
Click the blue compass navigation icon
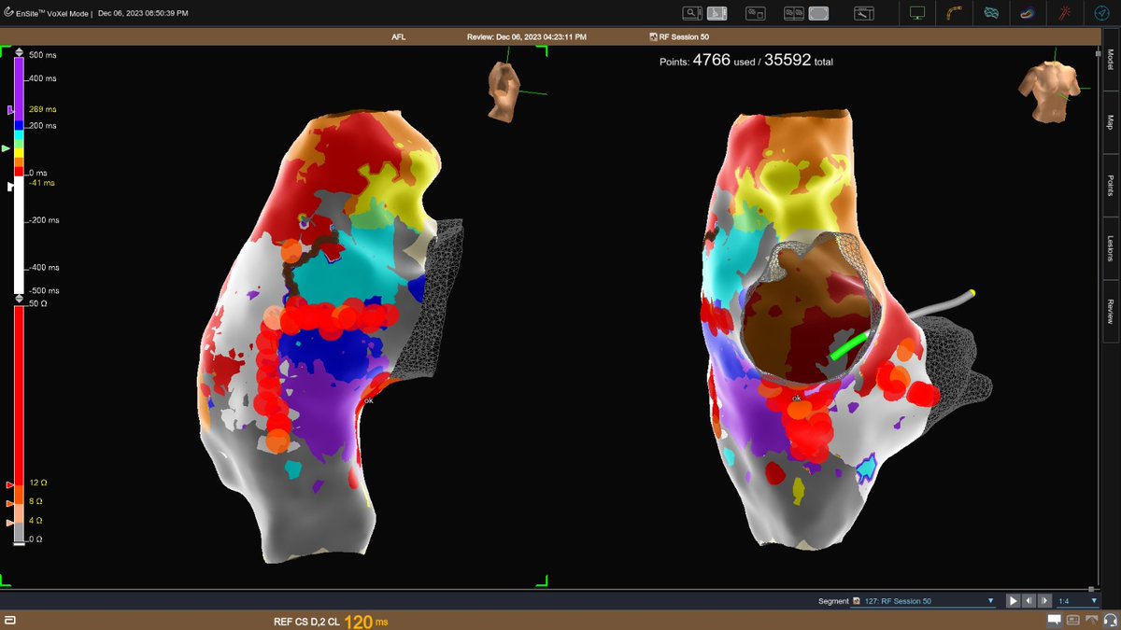1100,13
